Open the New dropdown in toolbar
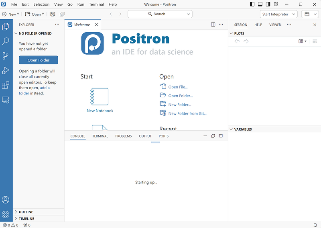The image size is (321, 228). 10,14
